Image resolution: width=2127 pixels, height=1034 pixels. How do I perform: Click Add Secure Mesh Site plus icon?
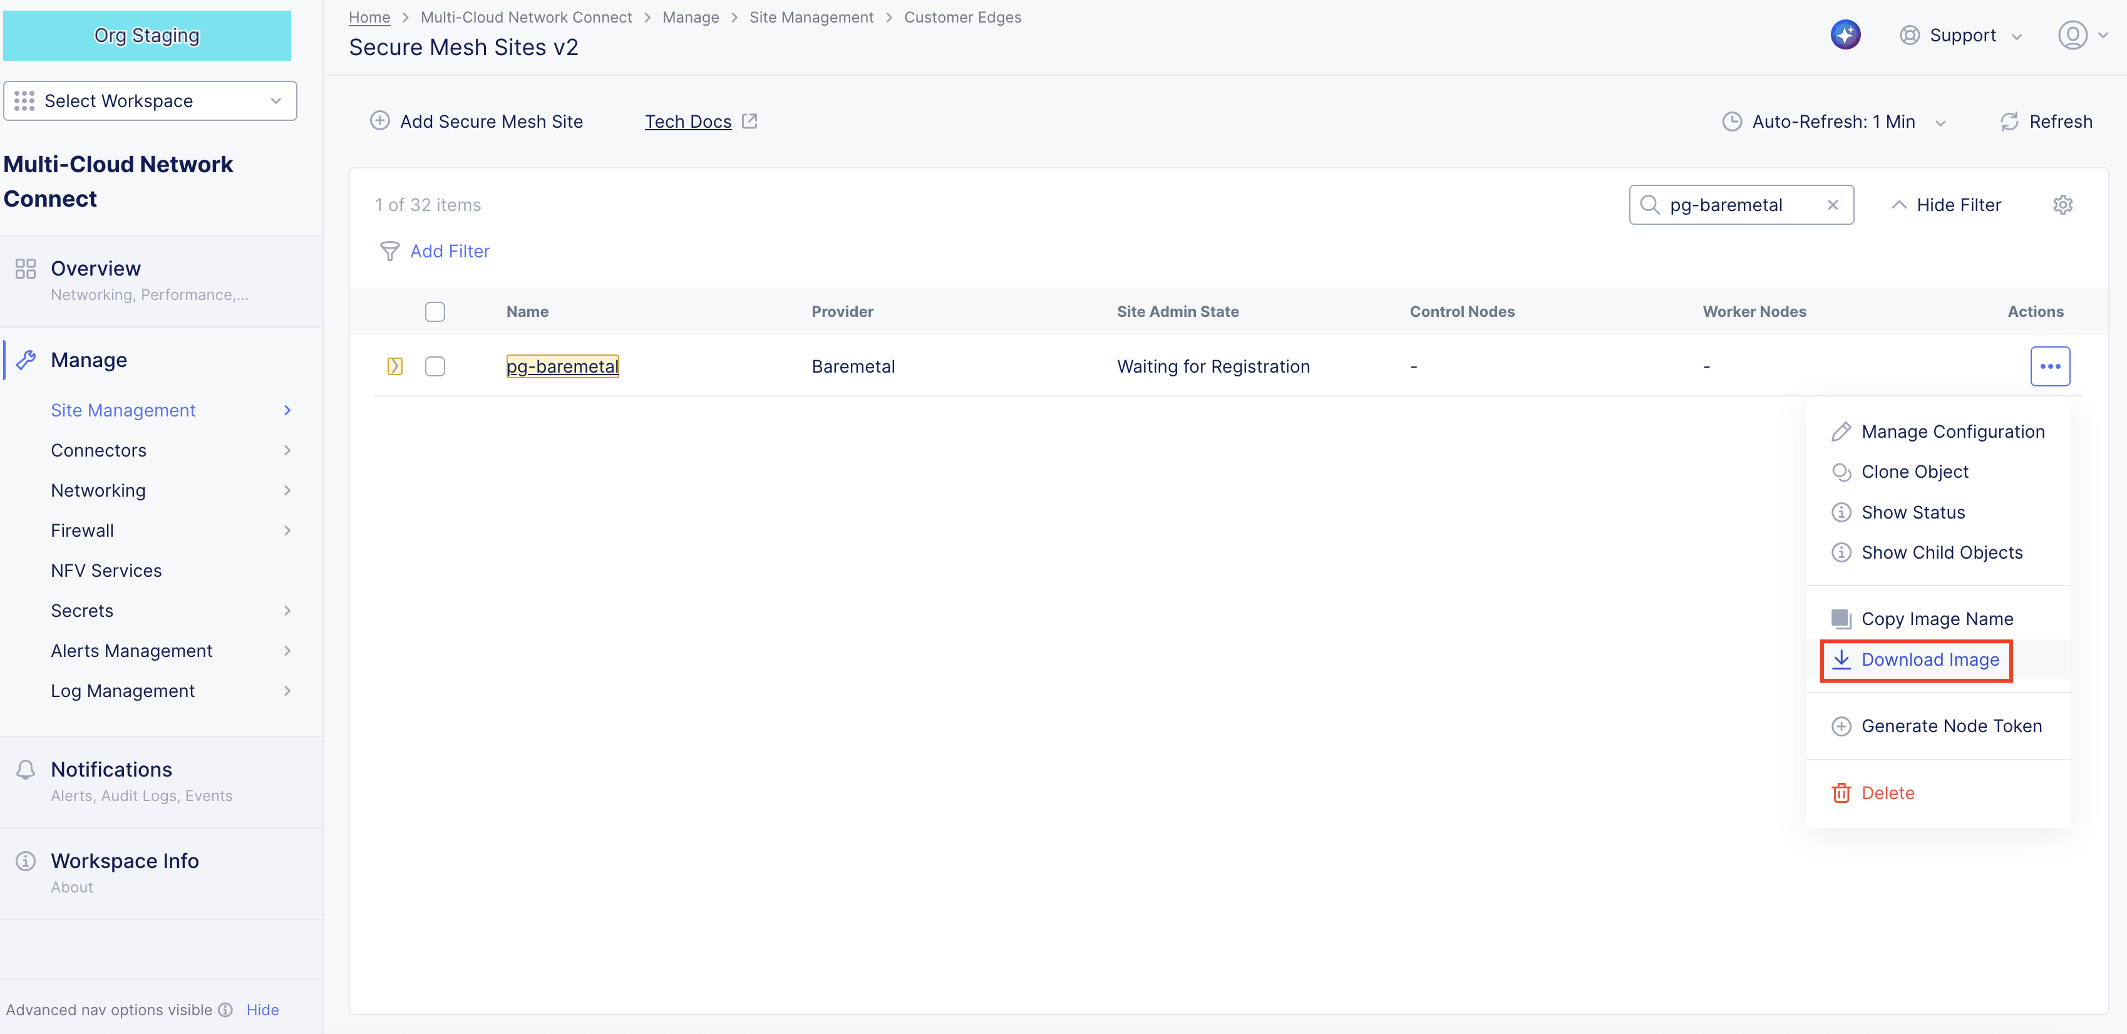tap(380, 121)
